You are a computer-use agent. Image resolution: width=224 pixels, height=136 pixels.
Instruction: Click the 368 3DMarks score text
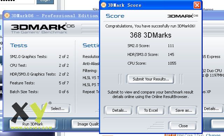point(150,35)
